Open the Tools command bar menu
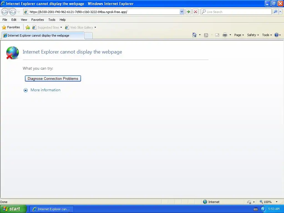Viewport: 284px width, 213px height. coord(267,35)
